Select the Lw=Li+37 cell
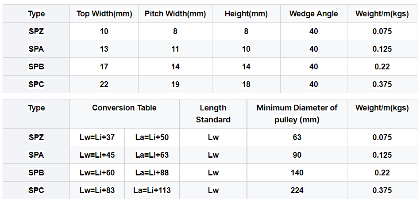The height and width of the screenshot is (201, 420). point(97,137)
